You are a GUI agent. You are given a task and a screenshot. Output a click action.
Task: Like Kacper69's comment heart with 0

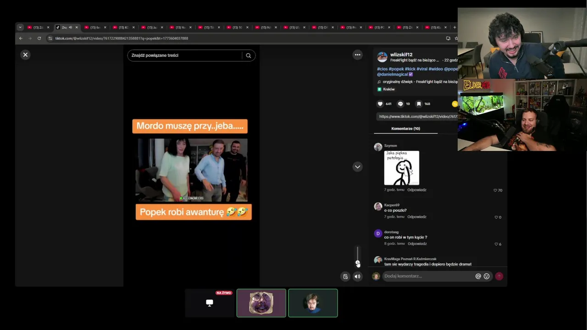click(x=498, y=217)
